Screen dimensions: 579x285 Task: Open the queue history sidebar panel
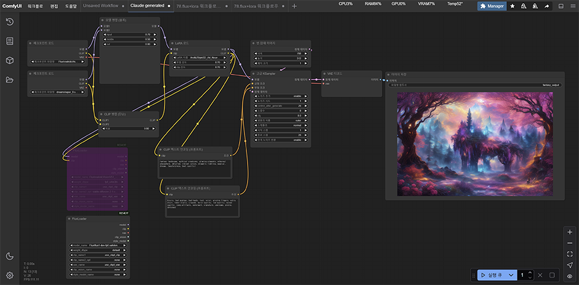click(10, 22)
